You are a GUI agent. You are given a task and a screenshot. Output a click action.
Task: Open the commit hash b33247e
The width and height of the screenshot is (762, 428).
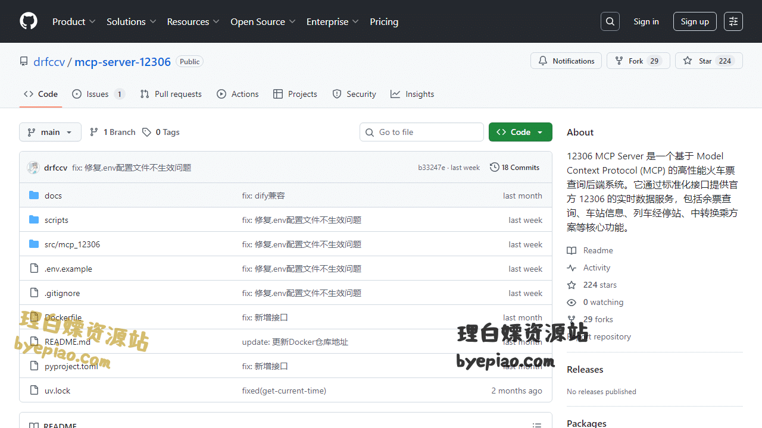pos(432,168)
